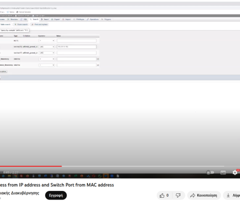Image resolution: width=240 pixels, height=201 pixels.
Task: Like the video with the thumbs-up icon
Action: [x=162, y=195]
